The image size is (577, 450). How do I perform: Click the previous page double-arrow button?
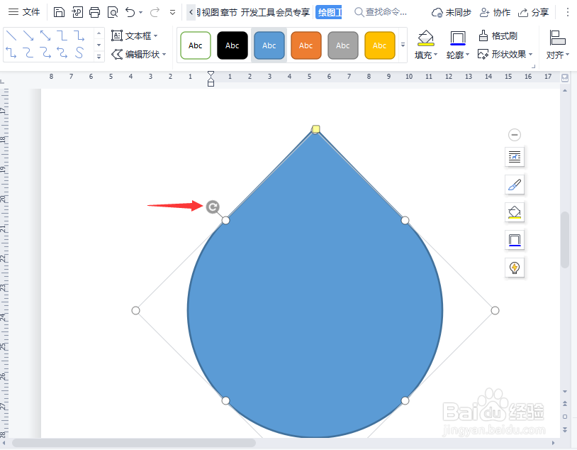coord(565,404)
